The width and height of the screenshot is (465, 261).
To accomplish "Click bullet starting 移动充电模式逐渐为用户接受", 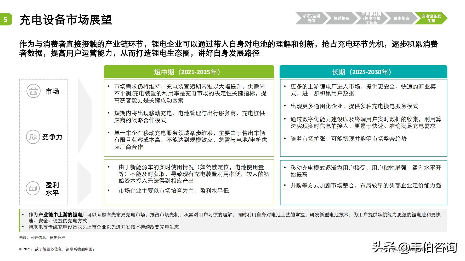I will (x=366, y=171).
